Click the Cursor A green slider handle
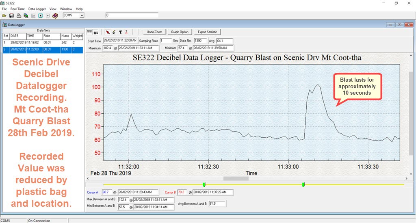 (204, 184)
